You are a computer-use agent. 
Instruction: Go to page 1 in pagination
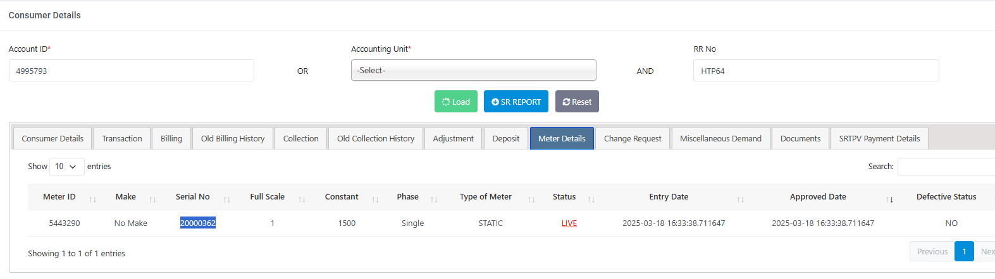[x=964, y=251]
